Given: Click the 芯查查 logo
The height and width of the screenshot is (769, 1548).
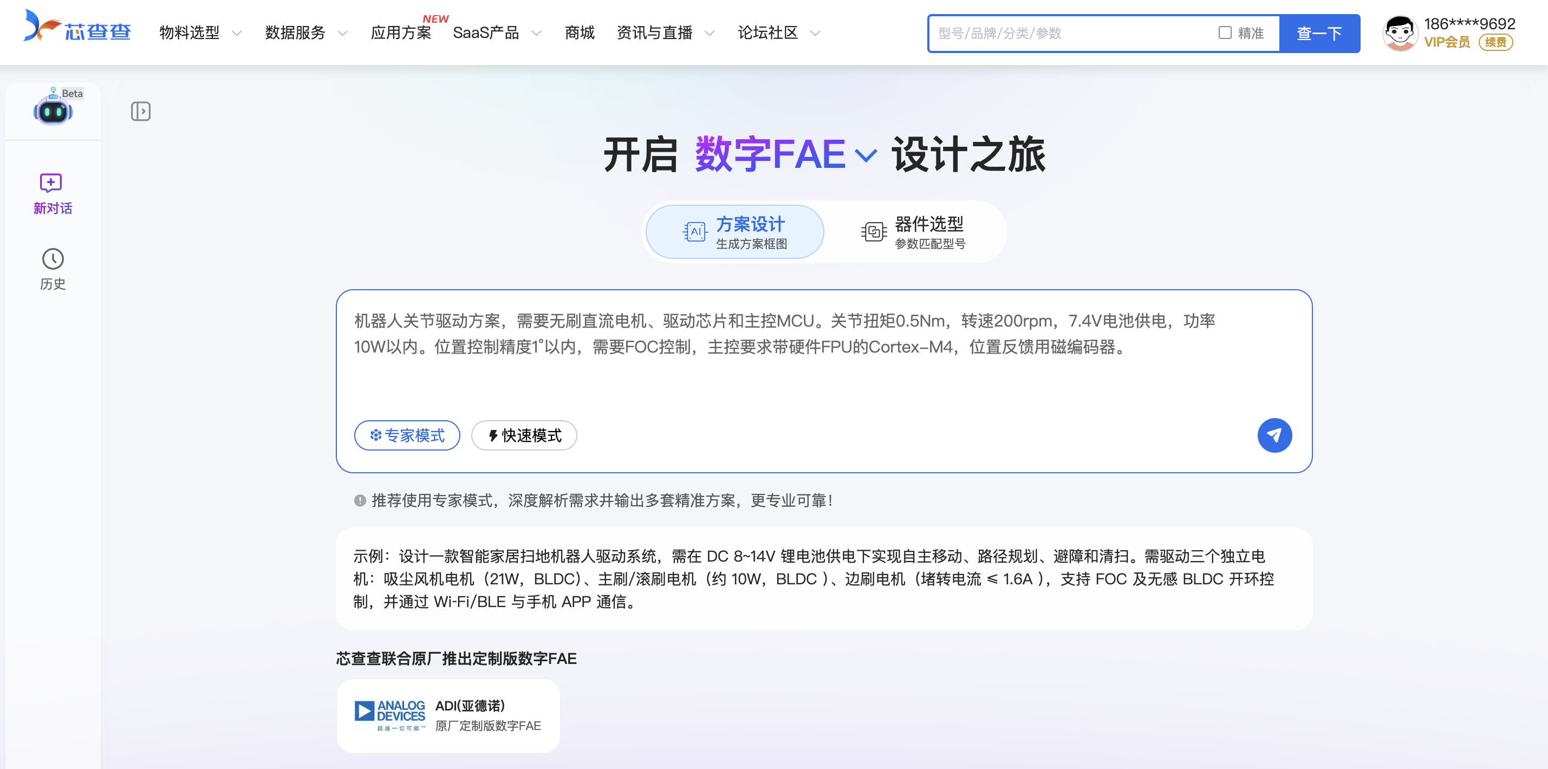Looking at the screenshot, I should click(x=77, y=27).
